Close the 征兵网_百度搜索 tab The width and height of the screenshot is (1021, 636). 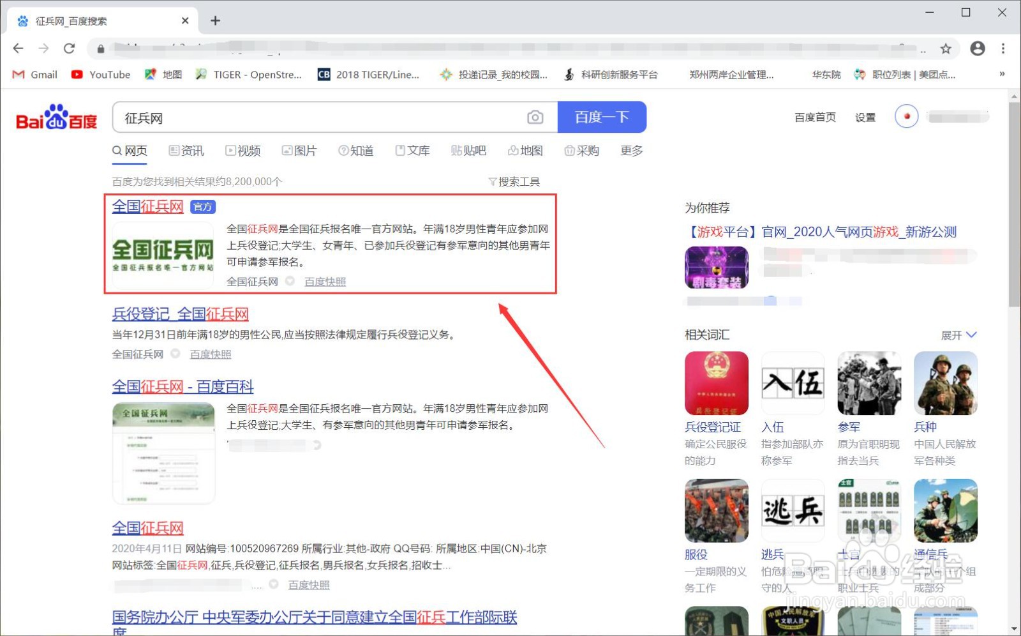(185, 21)
